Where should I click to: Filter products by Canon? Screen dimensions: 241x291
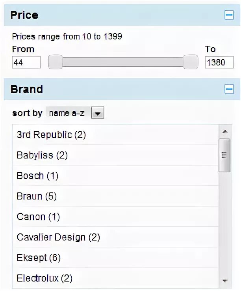tap(38, 217)
